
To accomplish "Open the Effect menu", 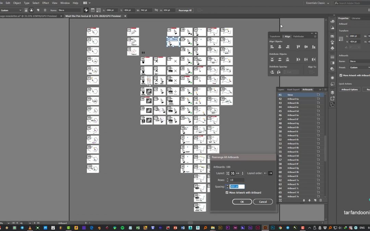I will [x=46, y=3].
